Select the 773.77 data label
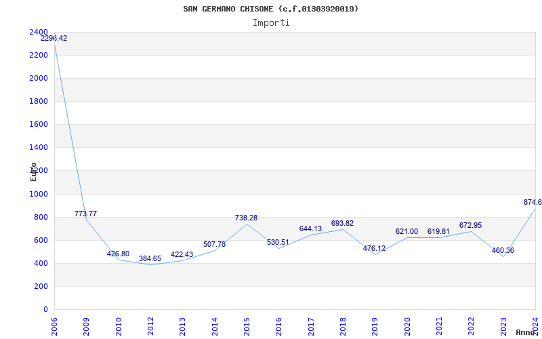This screenshot has width=542, height=339. pos(86,214)
